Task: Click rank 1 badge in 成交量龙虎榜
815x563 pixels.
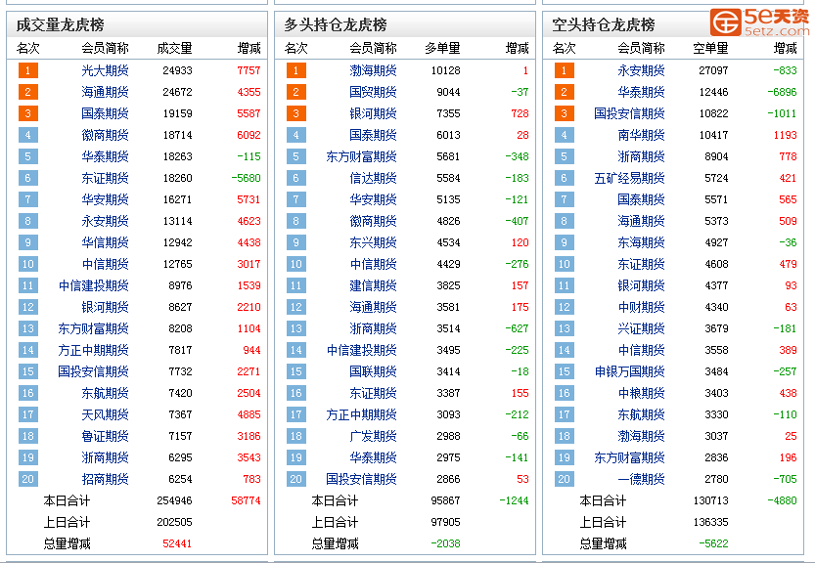Action: [x=28, y=70]
